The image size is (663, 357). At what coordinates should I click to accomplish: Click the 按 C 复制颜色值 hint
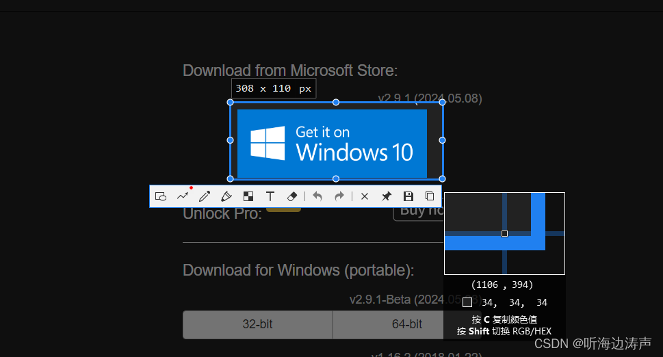504,320
